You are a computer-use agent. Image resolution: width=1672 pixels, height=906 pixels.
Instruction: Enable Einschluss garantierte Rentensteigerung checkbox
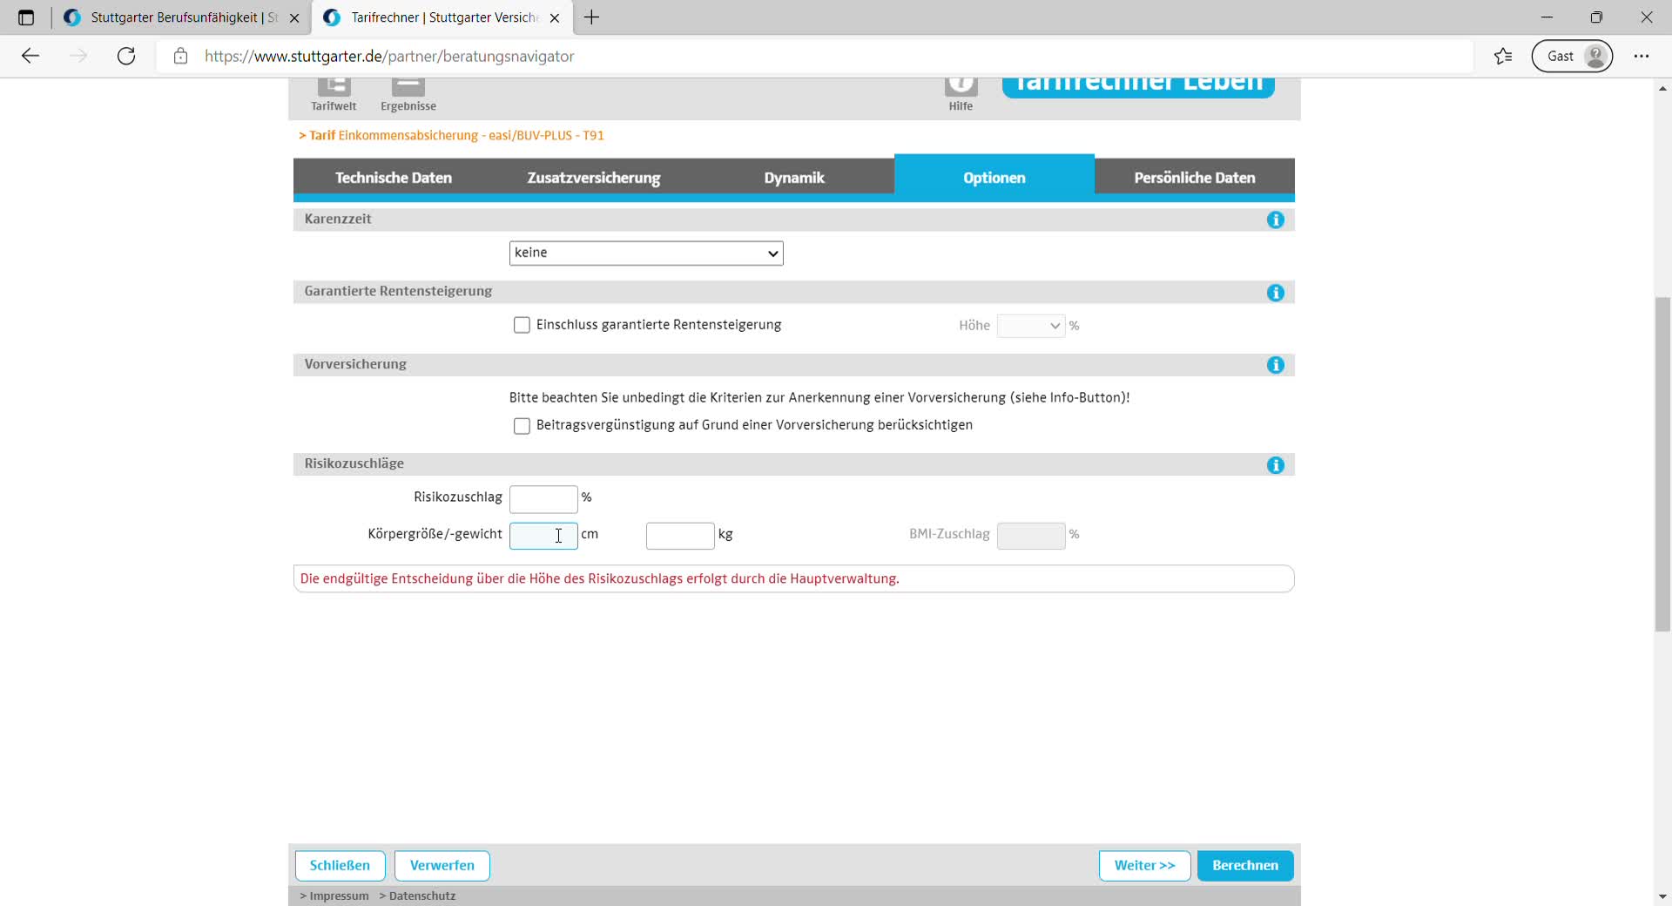pyautogui.click(x=522, y=325)
